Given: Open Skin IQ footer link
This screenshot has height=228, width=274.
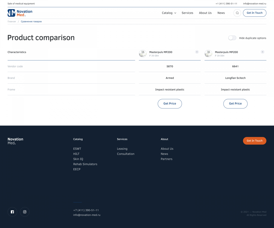Looking at the screenshot, I should pos(78,159).
